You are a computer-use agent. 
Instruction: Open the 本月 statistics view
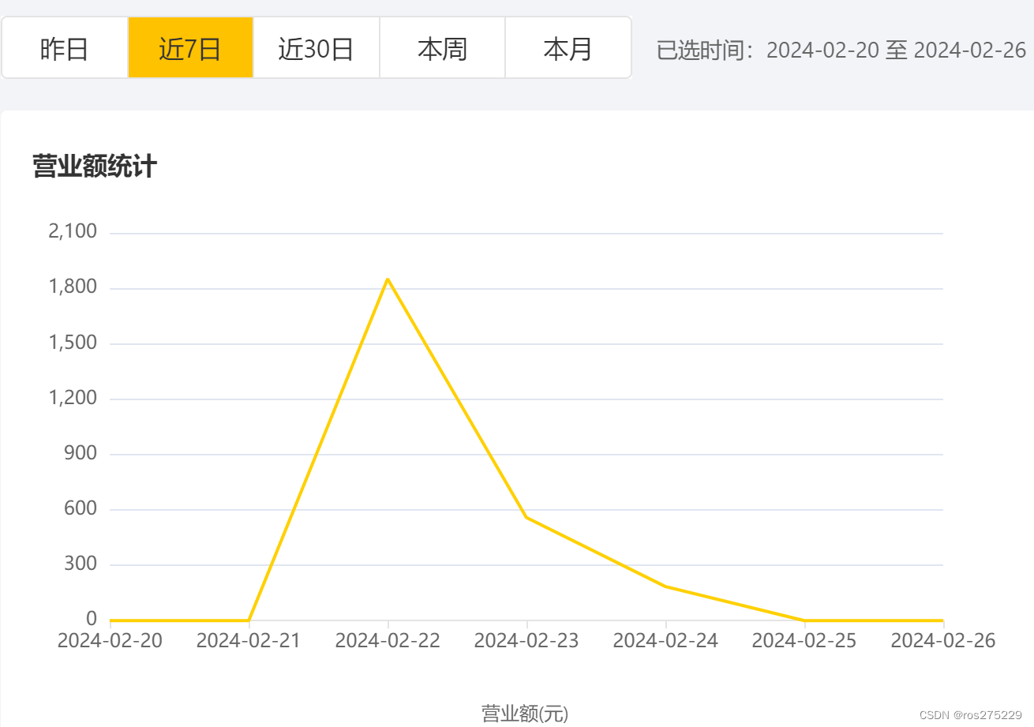(567, 48)
